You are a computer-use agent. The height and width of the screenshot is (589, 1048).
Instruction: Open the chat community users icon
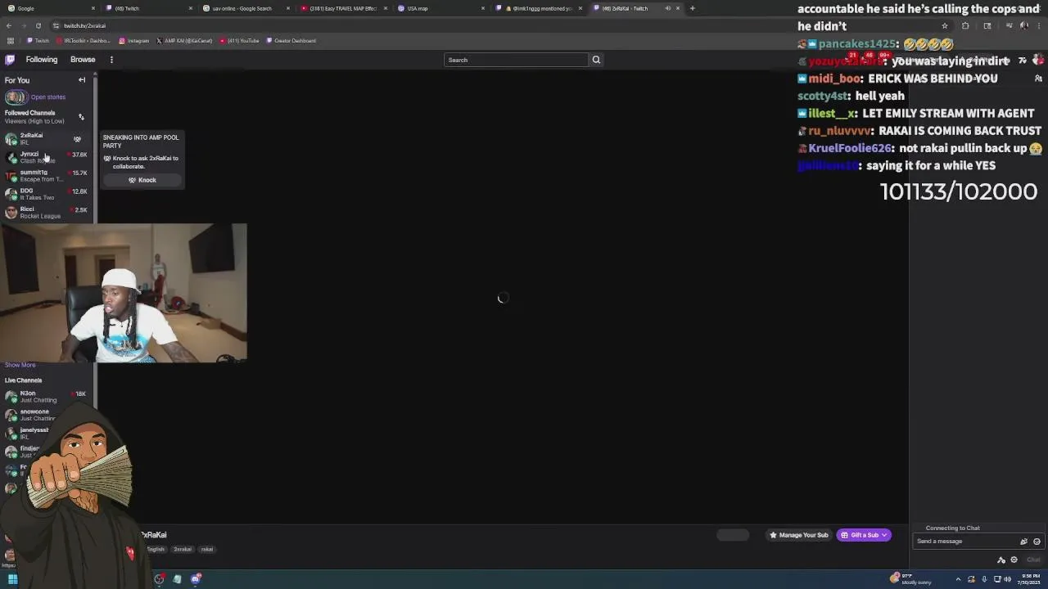(x=1038, y=79)
